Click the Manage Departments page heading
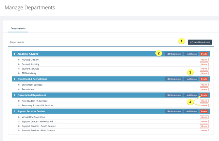Viewport: 219px width, 141px height. (30, 8)
